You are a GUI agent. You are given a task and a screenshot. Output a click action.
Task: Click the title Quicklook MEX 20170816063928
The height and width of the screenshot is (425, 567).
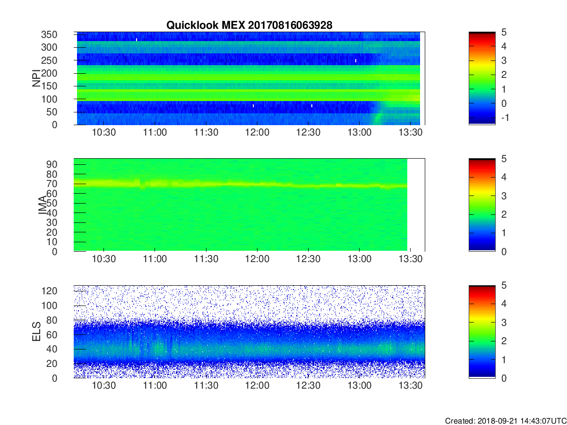(249, 25)
